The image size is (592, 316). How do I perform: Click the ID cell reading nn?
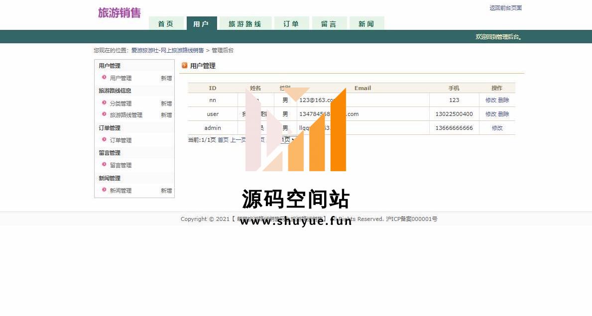click(x=213, y=100)
